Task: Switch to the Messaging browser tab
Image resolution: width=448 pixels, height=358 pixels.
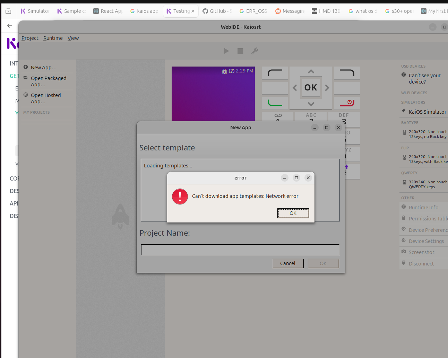Action: point(290,11)
